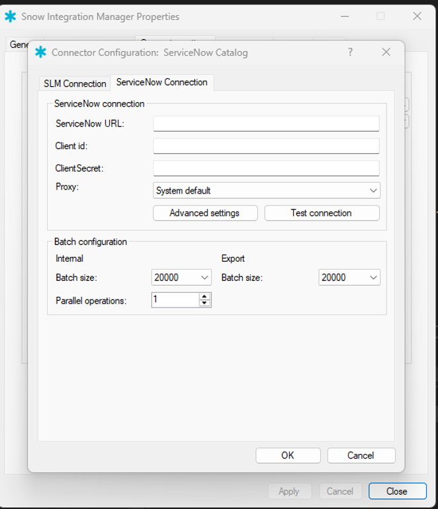Viewport: 438px width, 509px height.
Task: Focus the ServiceNow URL field
Action: point(266,124)
